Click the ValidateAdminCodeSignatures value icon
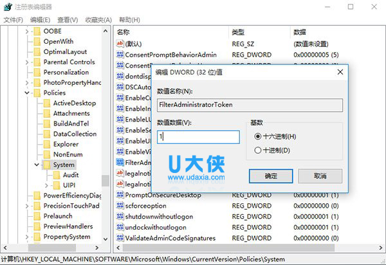The image size is (386, 265). 120,238
